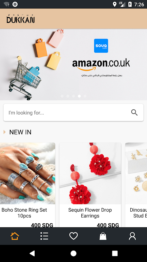147x262 pixels.
Task: Open the shopping bag cart
Action: (x=103, y=236)
